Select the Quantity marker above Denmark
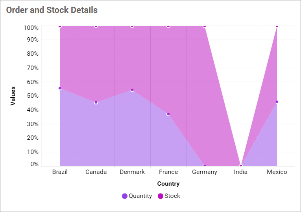Image resolution: width=301 pixels, height=212 pixels. click(132, 90)
